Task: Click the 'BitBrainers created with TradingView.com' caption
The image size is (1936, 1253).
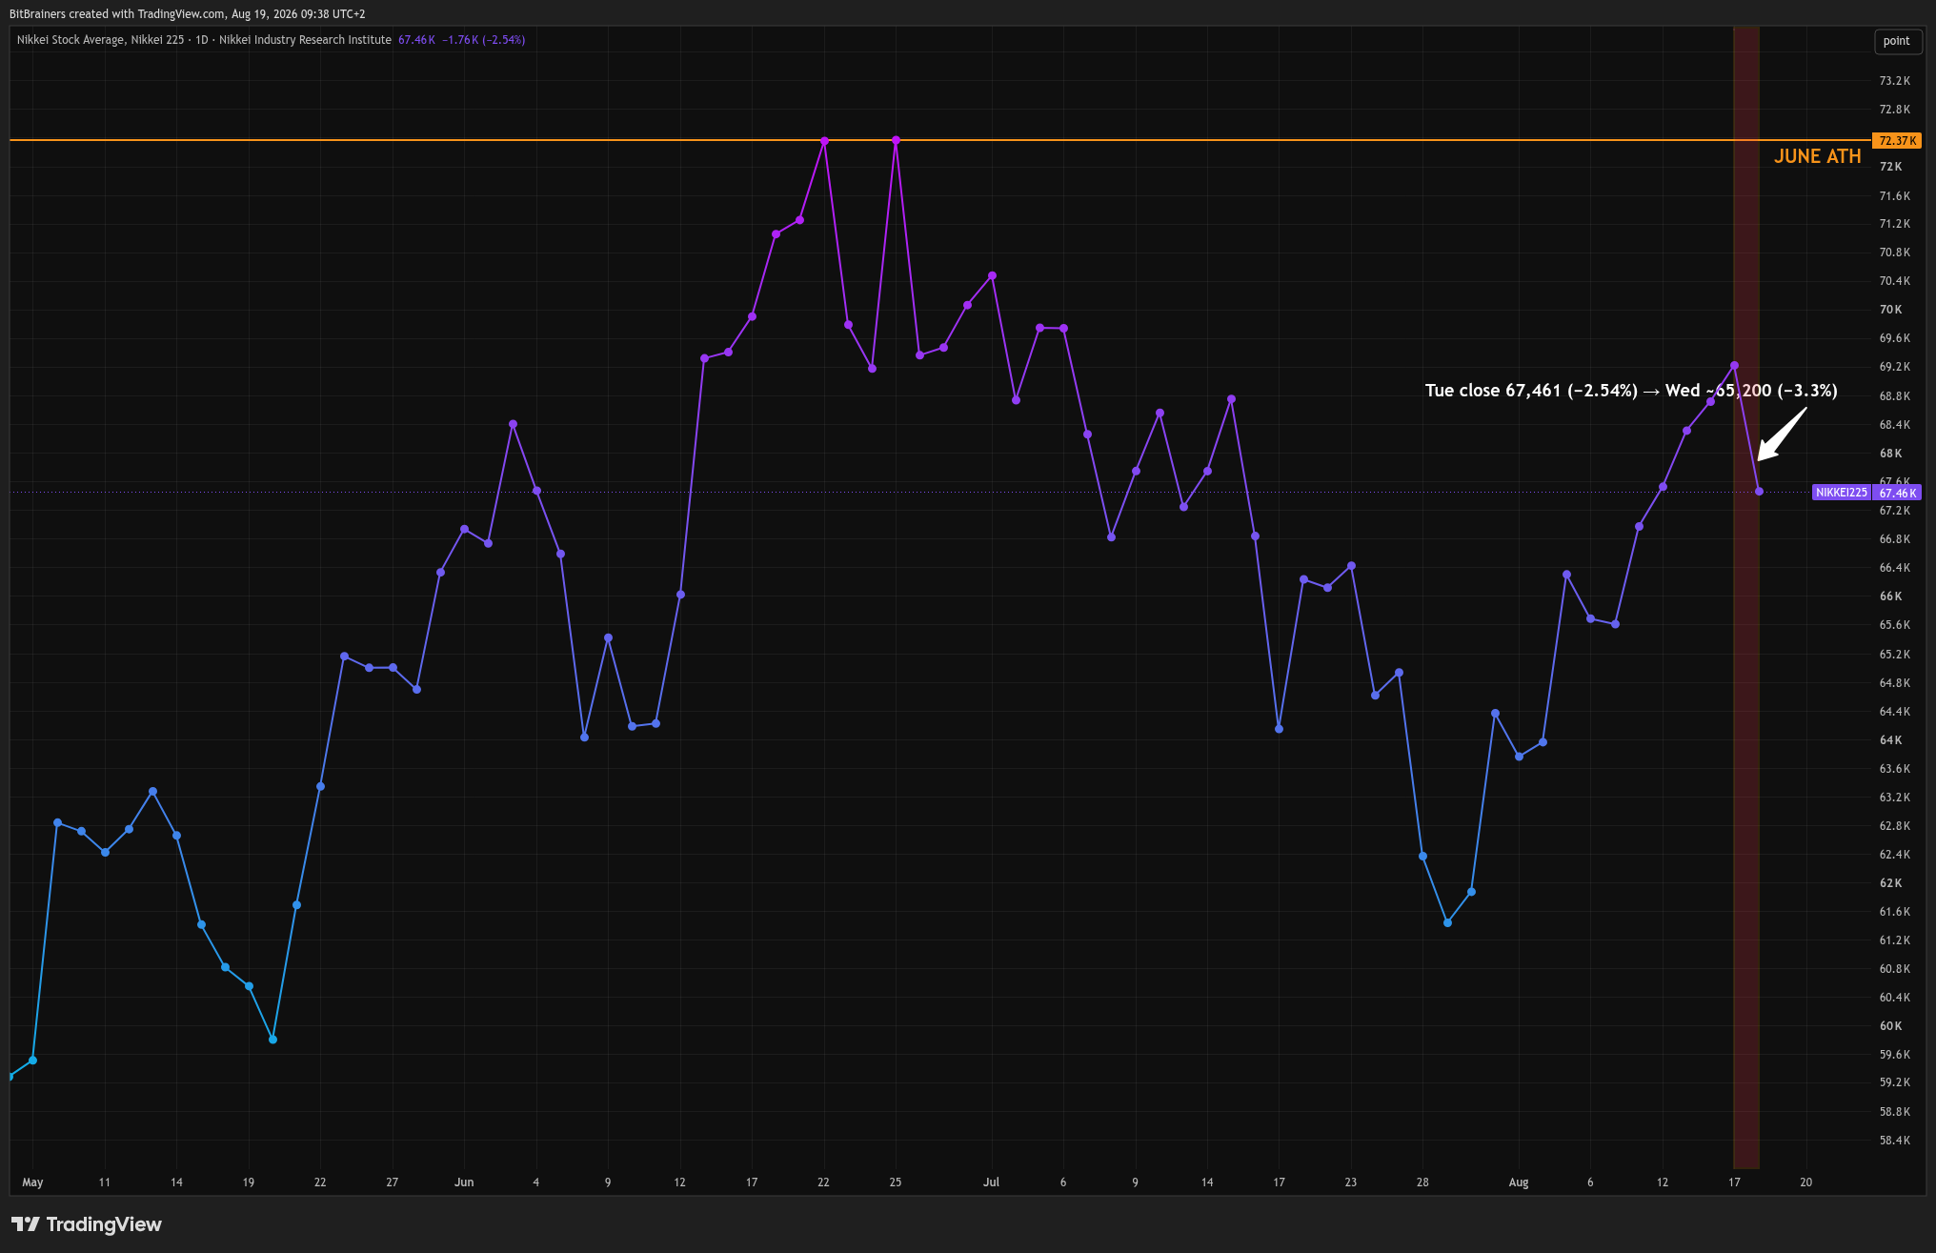Action: pyautogui.click(x=117, y=14)
